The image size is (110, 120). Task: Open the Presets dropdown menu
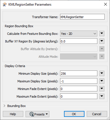pyautogui.click(x=37, y=114)
